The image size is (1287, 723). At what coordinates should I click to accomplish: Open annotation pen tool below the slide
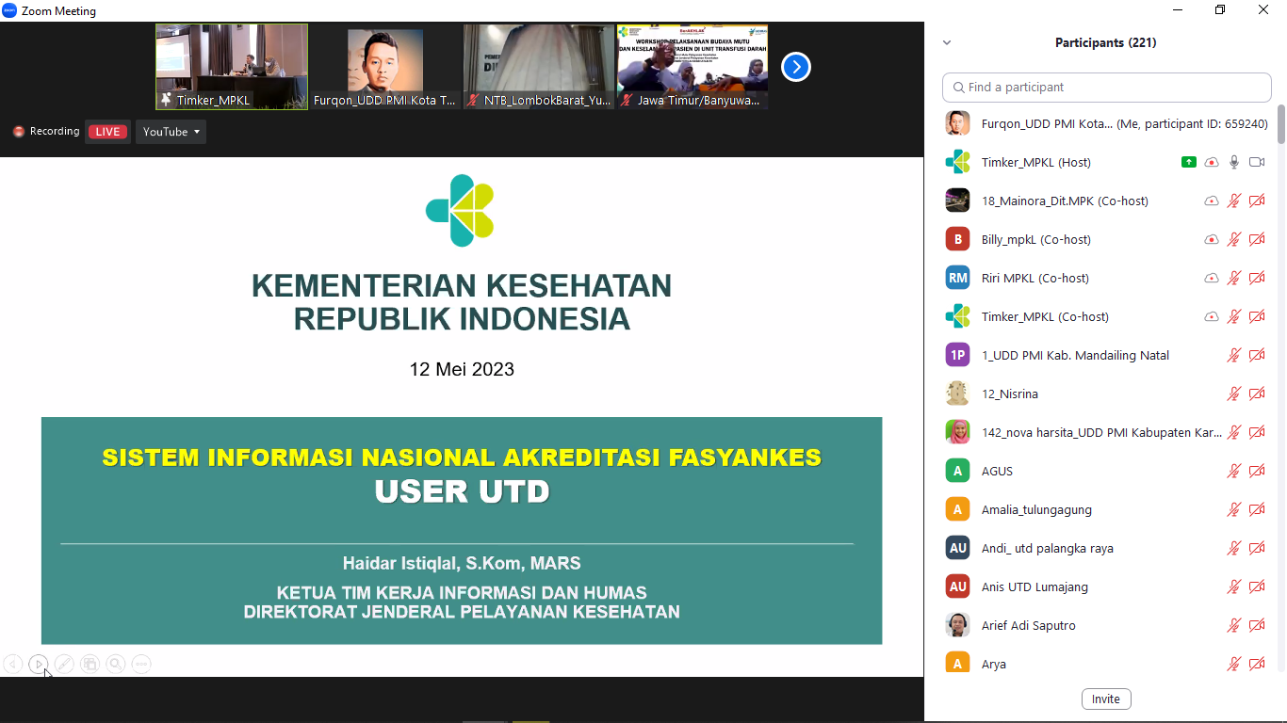tap(63, 664)
